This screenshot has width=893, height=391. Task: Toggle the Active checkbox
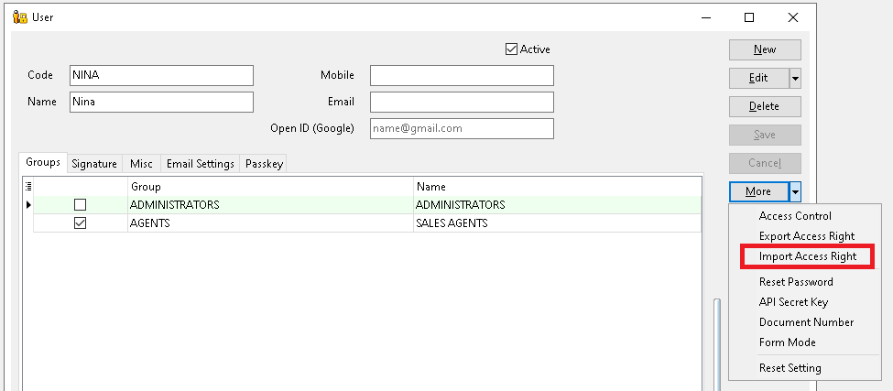(x=511, y=49)
